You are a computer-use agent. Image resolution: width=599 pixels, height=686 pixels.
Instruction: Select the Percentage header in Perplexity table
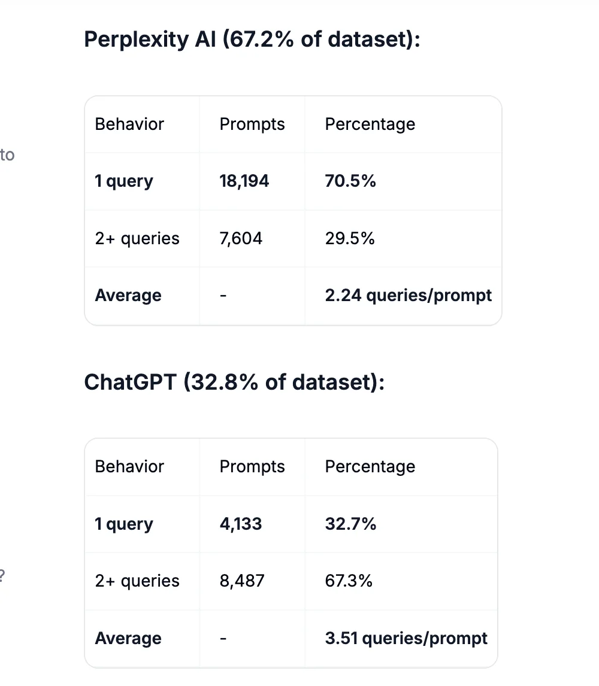[x=370, y=125]
